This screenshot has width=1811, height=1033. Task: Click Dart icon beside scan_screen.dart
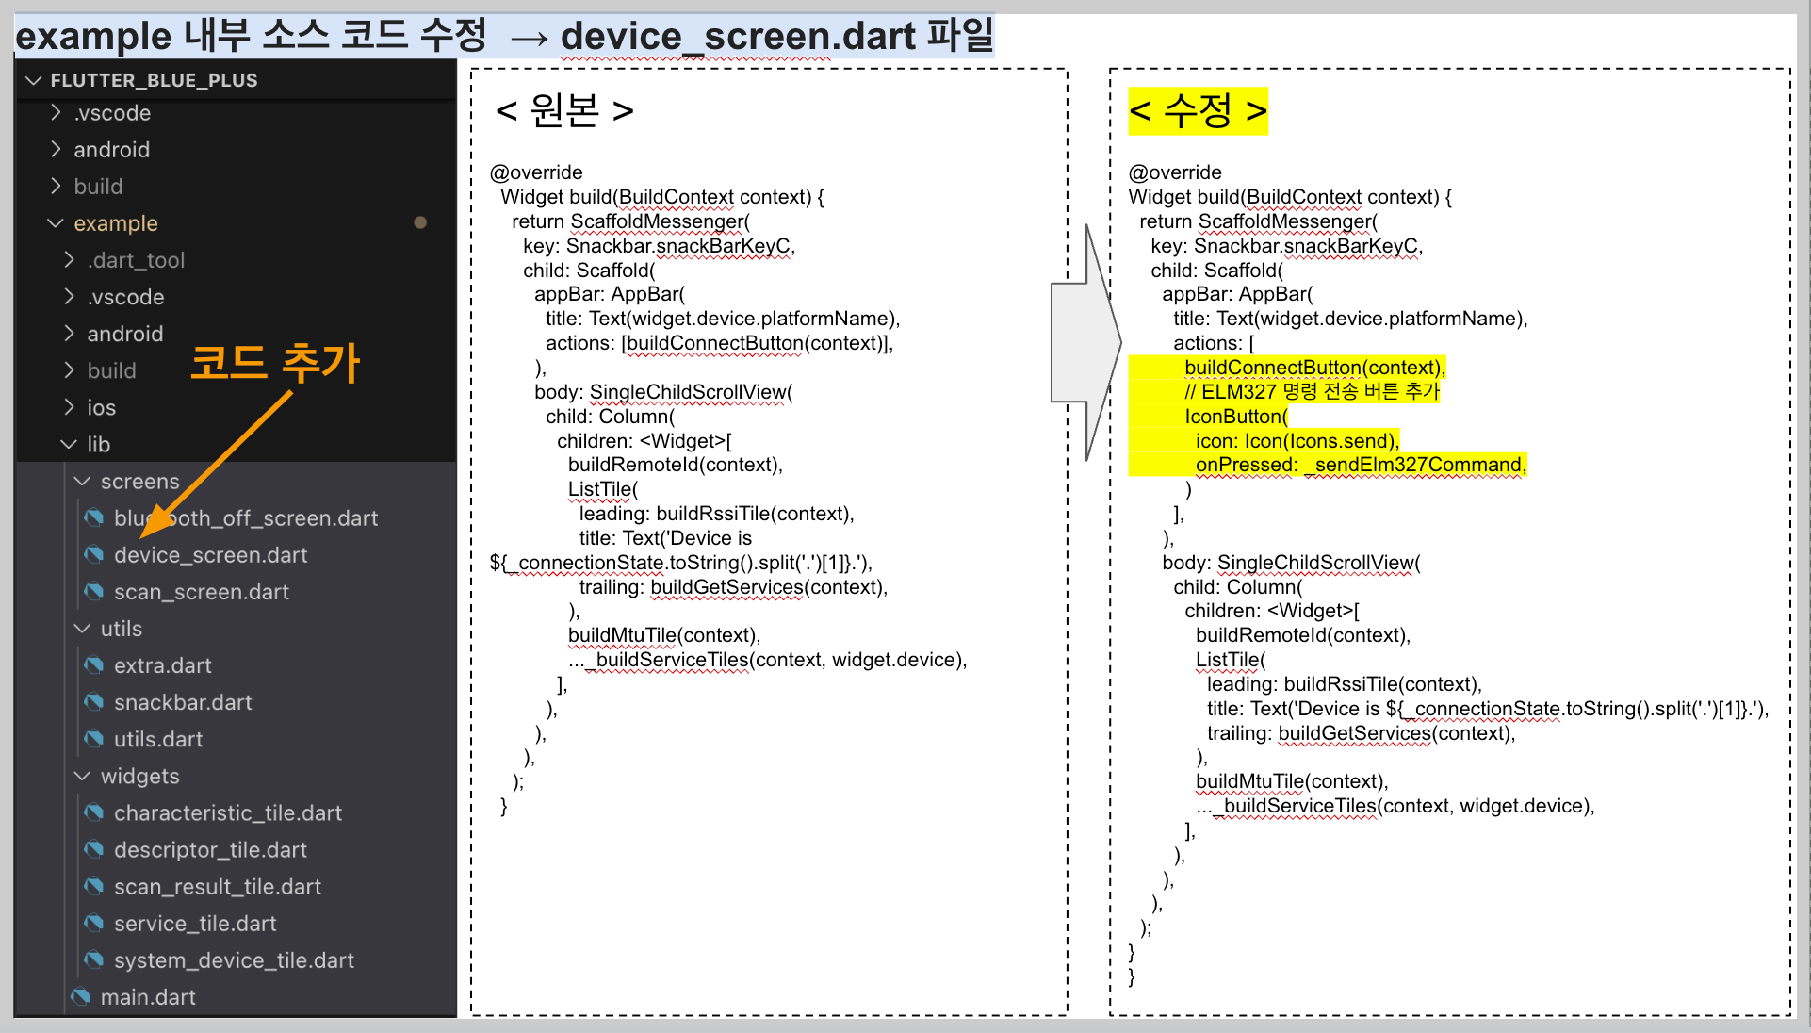93,592
